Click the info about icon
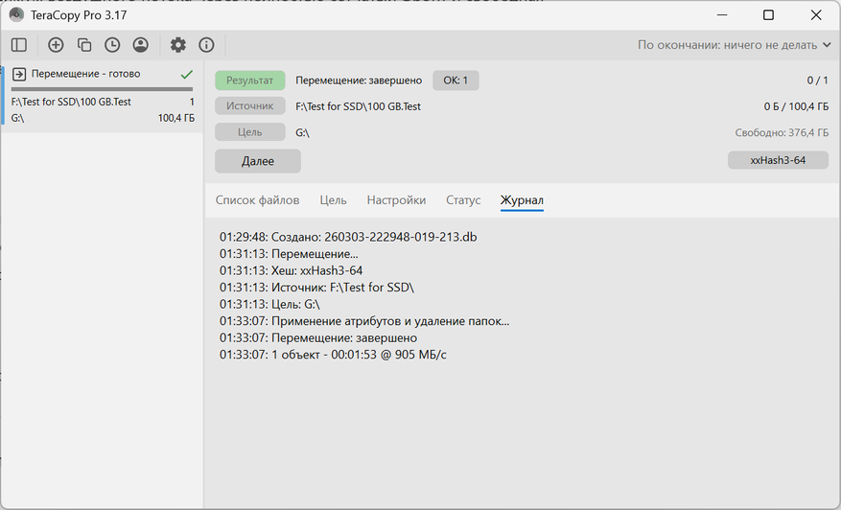The width and height of the screenshot is (841, 510). pyautogui.click(x=206, y=45)
